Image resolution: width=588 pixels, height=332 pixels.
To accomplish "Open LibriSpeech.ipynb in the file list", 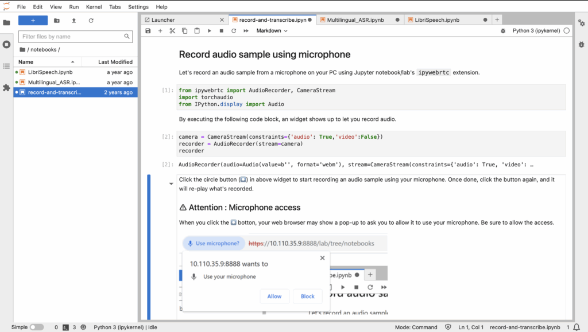I will [50, 73].
